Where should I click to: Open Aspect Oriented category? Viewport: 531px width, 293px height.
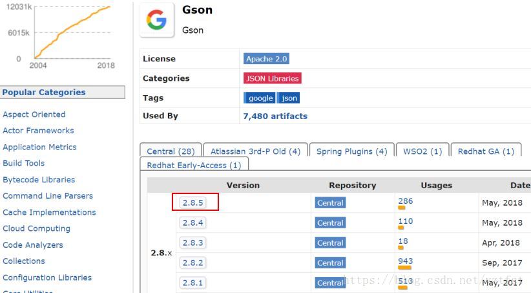(x=34, y=114)
